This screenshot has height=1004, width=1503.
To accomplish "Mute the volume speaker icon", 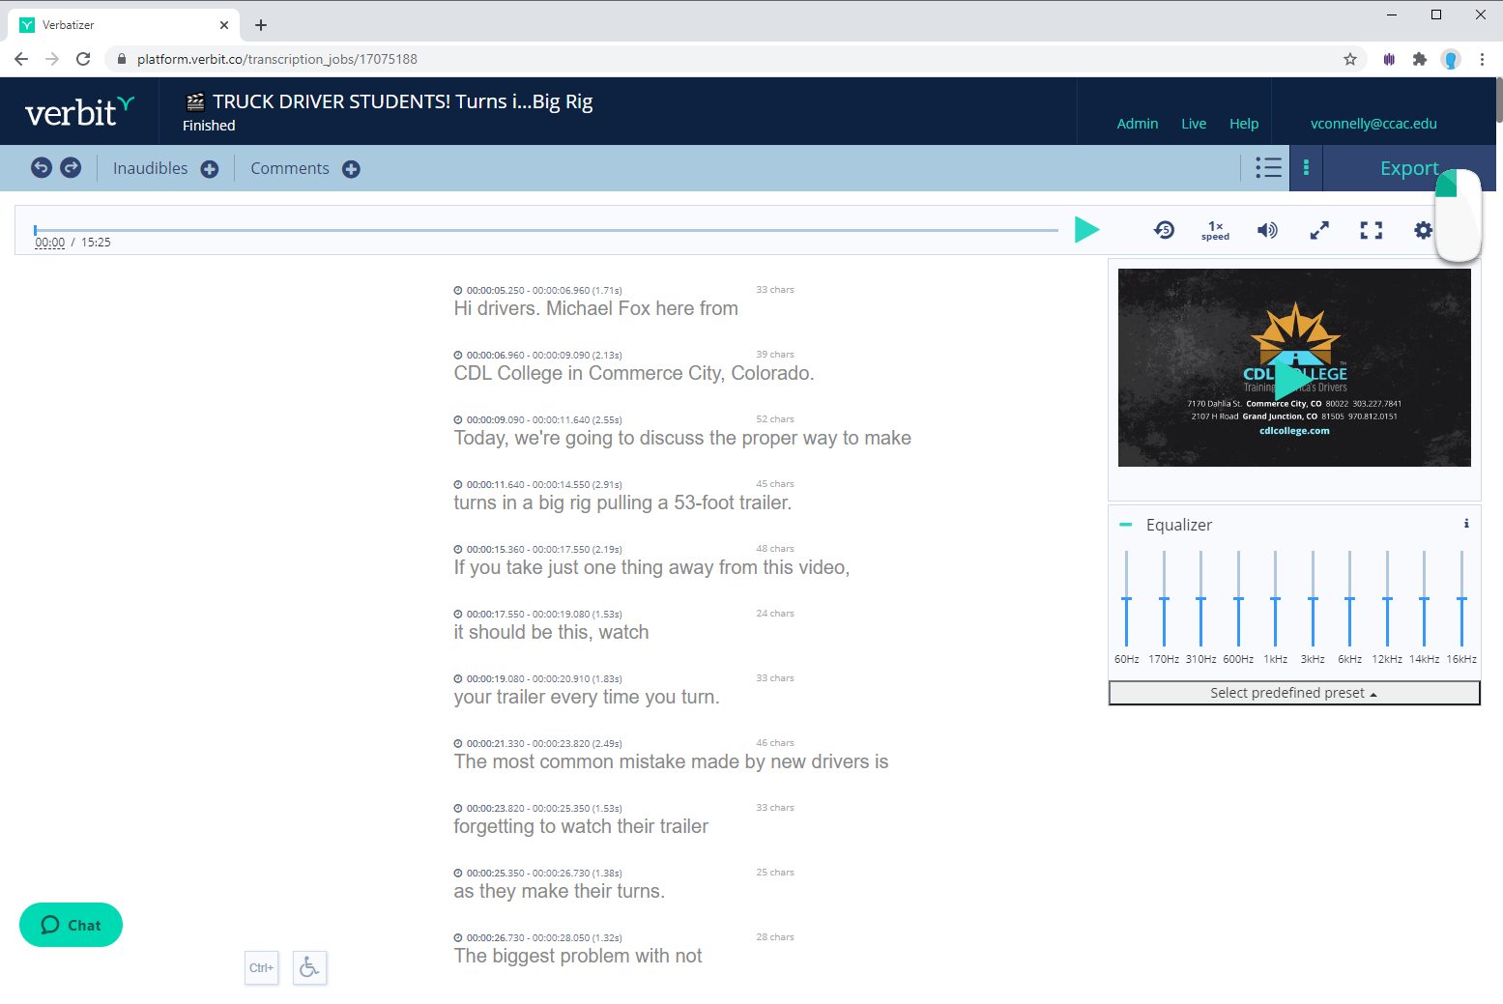I will point(1267,230).
